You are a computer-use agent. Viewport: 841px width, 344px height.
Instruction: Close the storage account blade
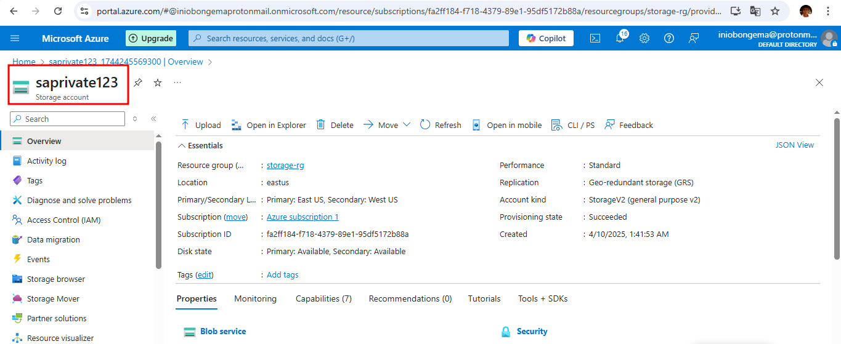tap(819, 82)
